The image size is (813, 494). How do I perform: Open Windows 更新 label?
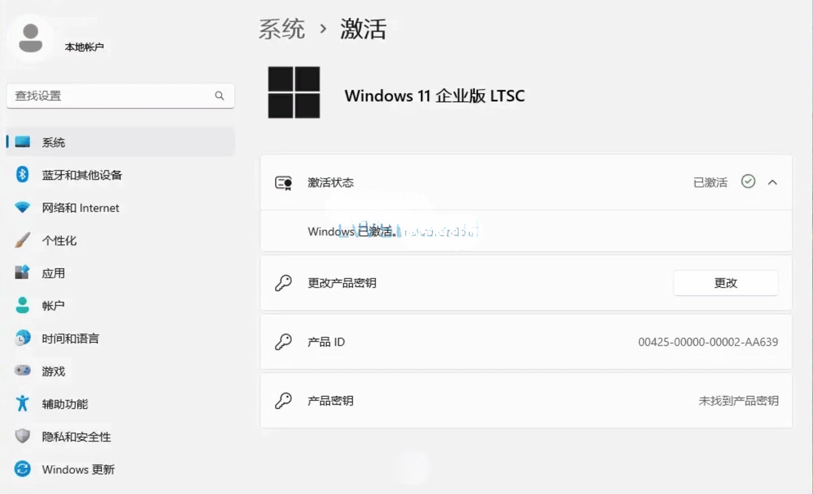pos(78,469)
